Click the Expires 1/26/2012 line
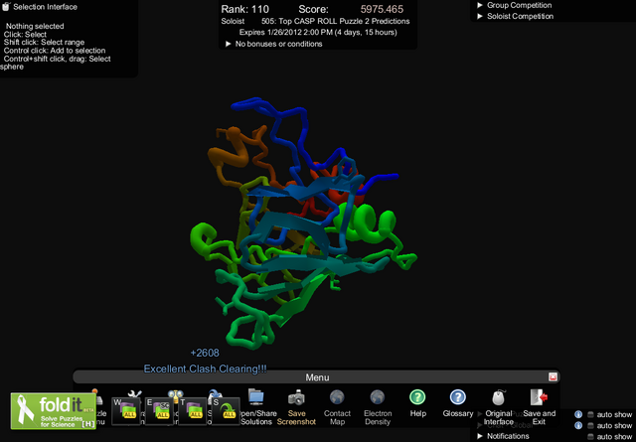Screen dimensions: 636x442 [318, 32]
